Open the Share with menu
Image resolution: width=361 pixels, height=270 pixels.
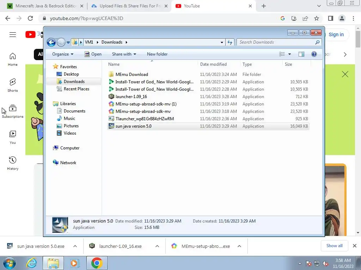point(124,54)
